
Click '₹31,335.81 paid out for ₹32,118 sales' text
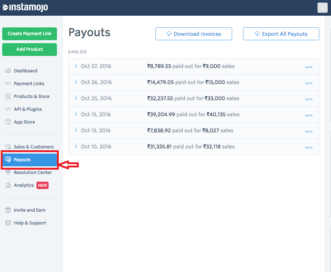click(x=191, y=146)
